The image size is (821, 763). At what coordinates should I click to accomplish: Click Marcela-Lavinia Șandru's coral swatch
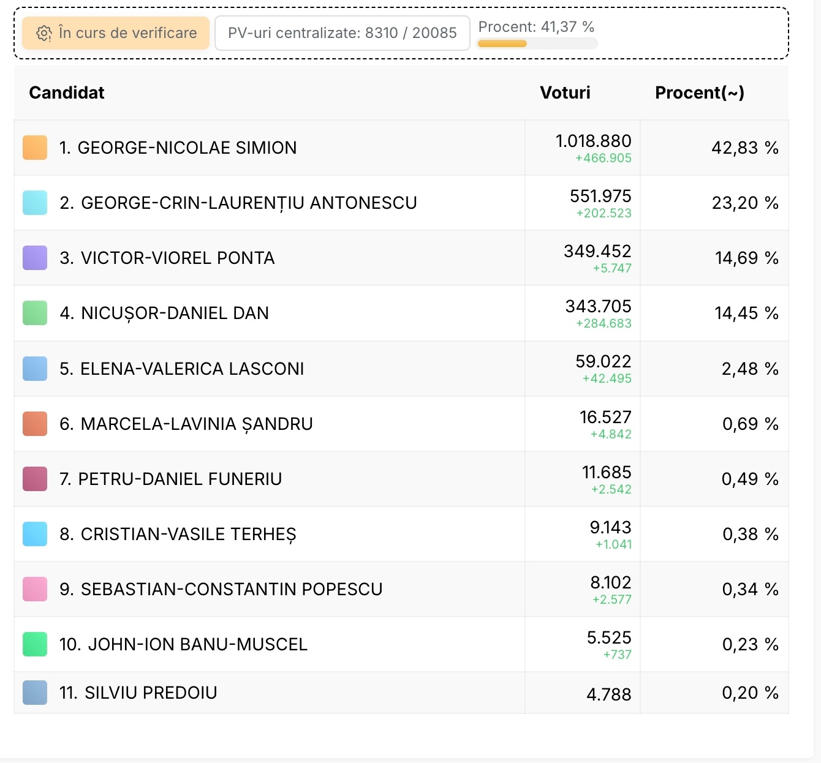(x=35, y=424)
